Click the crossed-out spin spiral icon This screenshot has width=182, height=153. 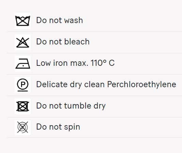[22, 127]
